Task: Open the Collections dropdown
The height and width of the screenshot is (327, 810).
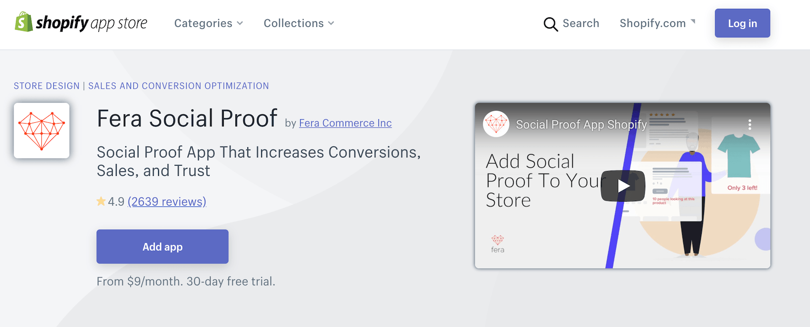Action: pos(298,23)
